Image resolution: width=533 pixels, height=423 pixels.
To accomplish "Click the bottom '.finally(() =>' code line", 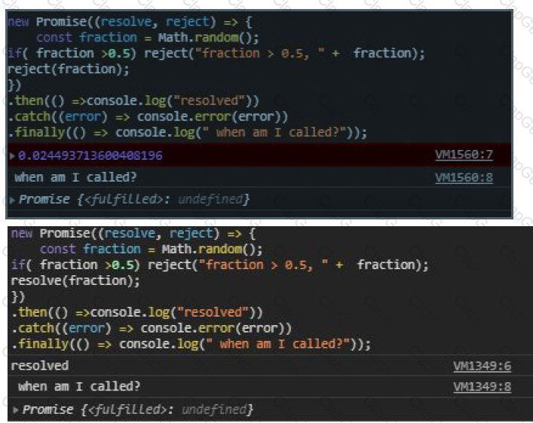I will 191,344.
